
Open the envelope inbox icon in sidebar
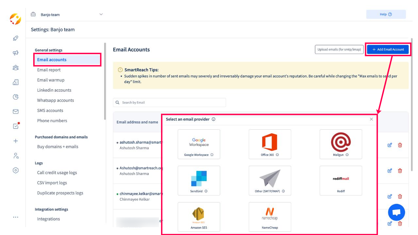15,112
